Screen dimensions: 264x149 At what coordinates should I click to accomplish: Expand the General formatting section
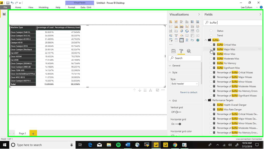click(x=170, y=65)
